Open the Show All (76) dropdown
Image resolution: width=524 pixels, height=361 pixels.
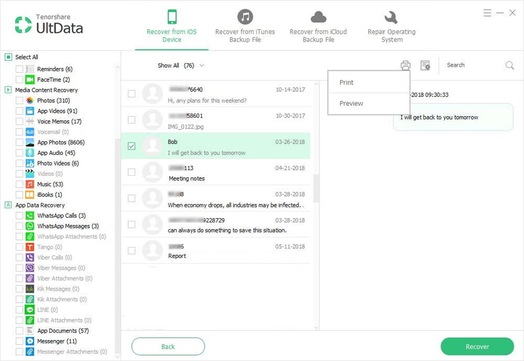[x=179, y=65]
